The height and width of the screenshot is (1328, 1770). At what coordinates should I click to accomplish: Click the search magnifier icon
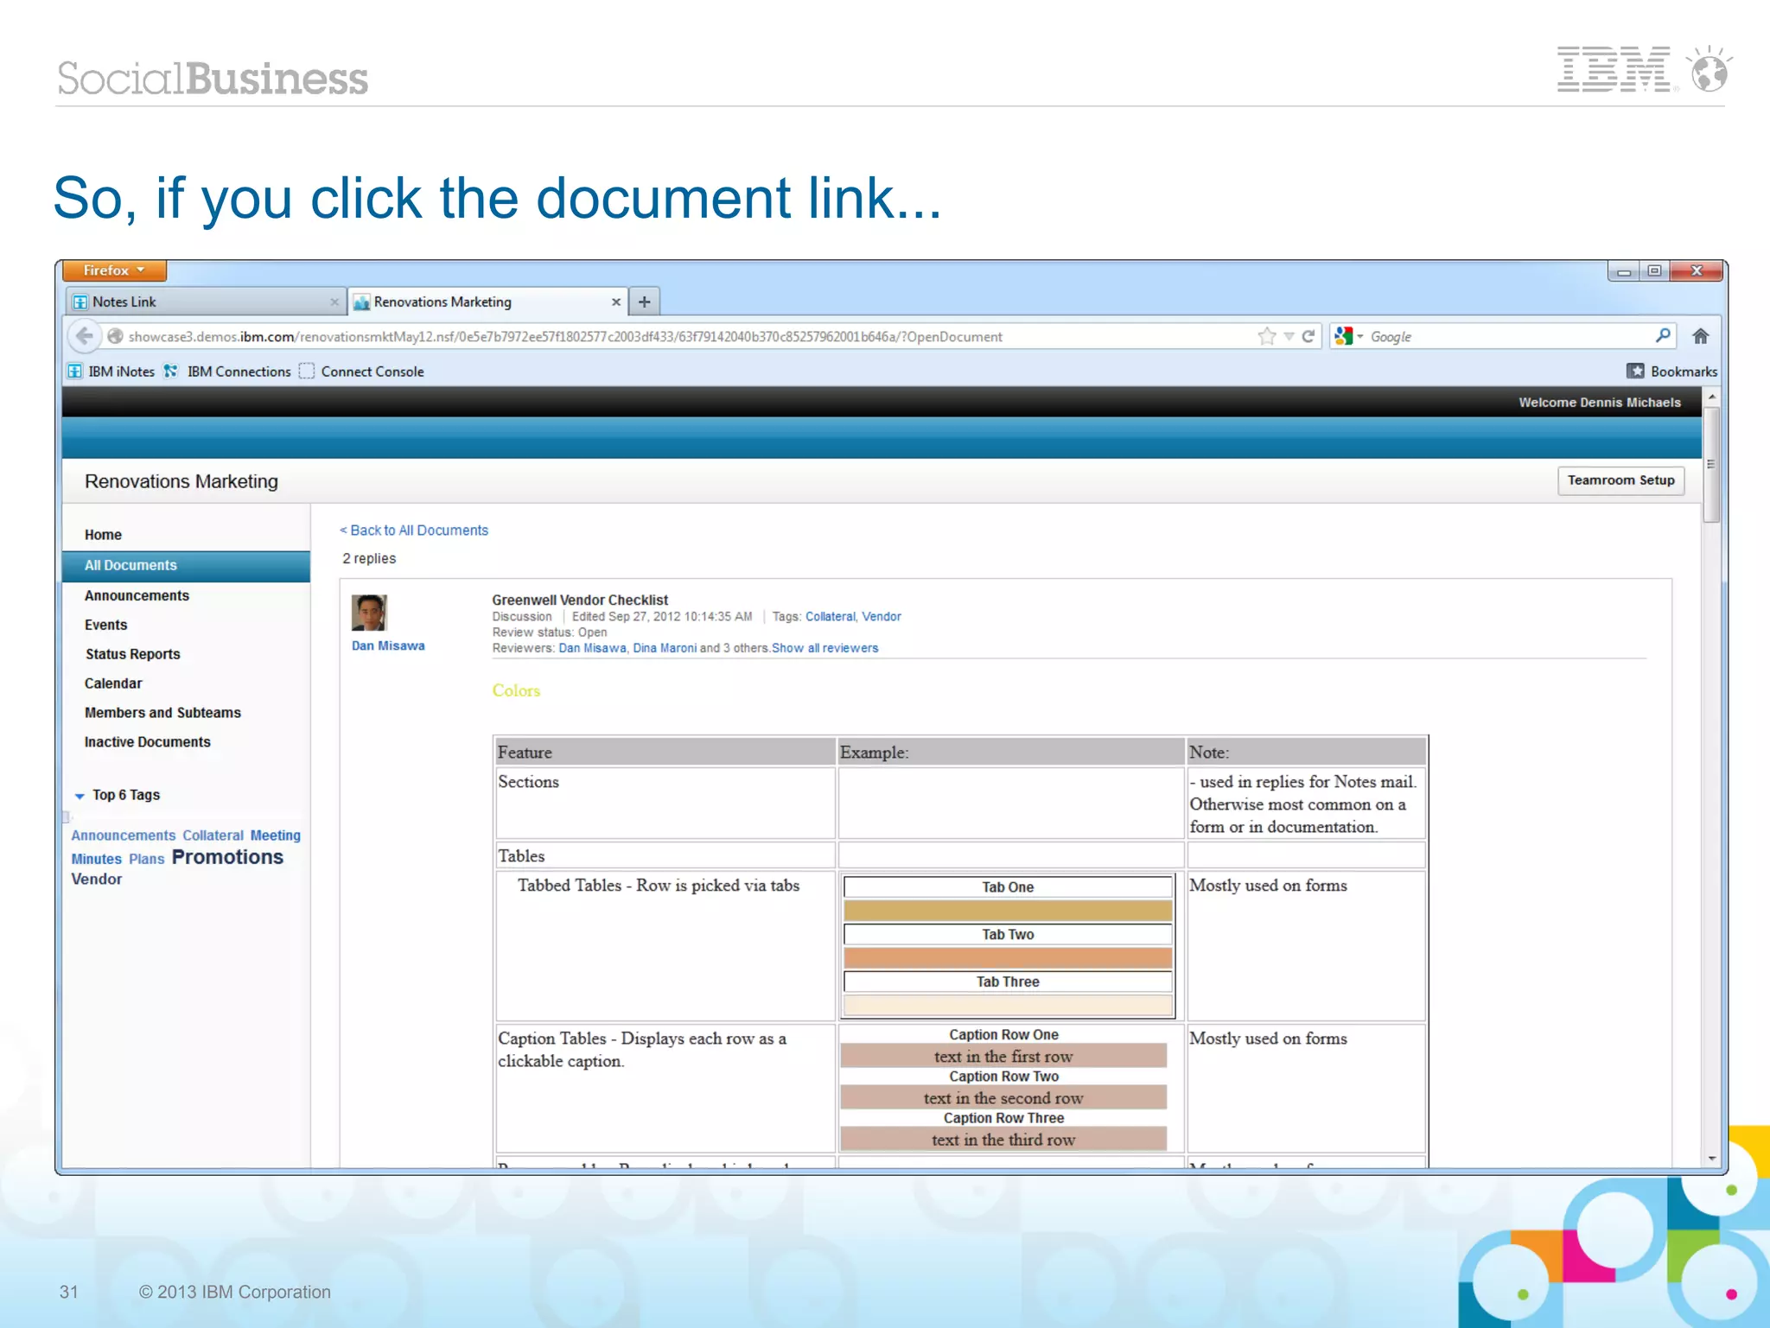tap(1663, 335)
